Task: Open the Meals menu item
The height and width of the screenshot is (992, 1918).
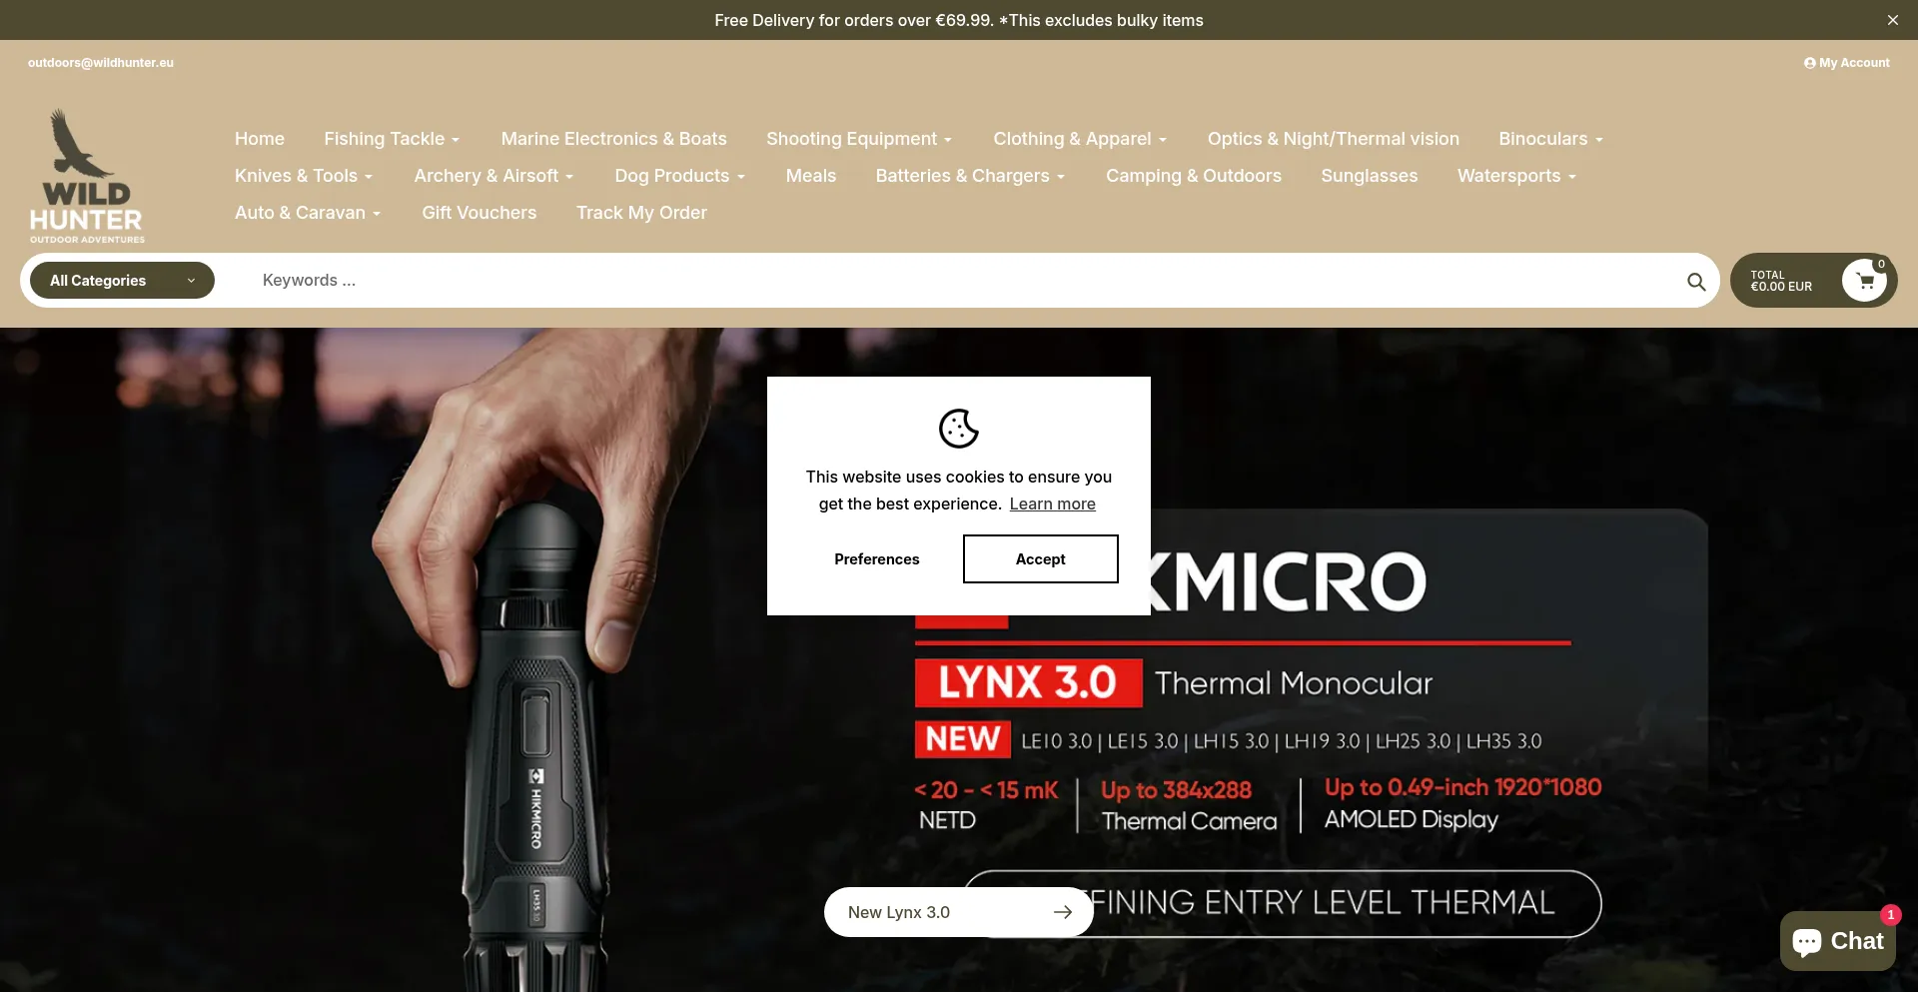Action: click(x=811, y=176)
